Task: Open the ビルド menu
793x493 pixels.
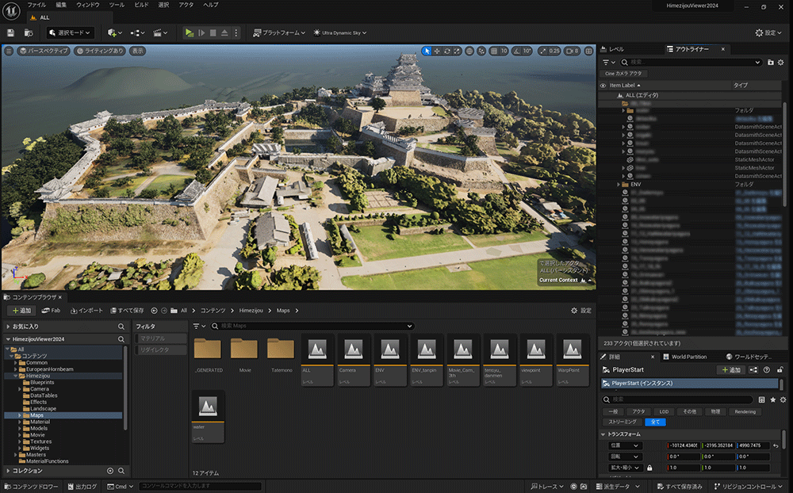Action: click(x=141, y=5)
